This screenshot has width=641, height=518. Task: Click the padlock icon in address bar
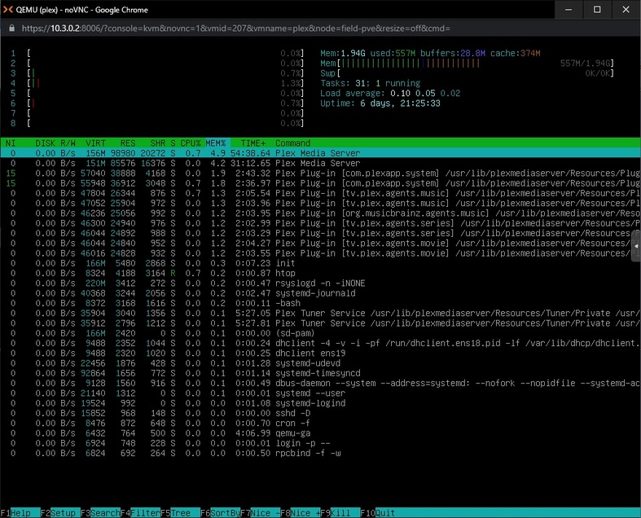[x=12, y=29]
